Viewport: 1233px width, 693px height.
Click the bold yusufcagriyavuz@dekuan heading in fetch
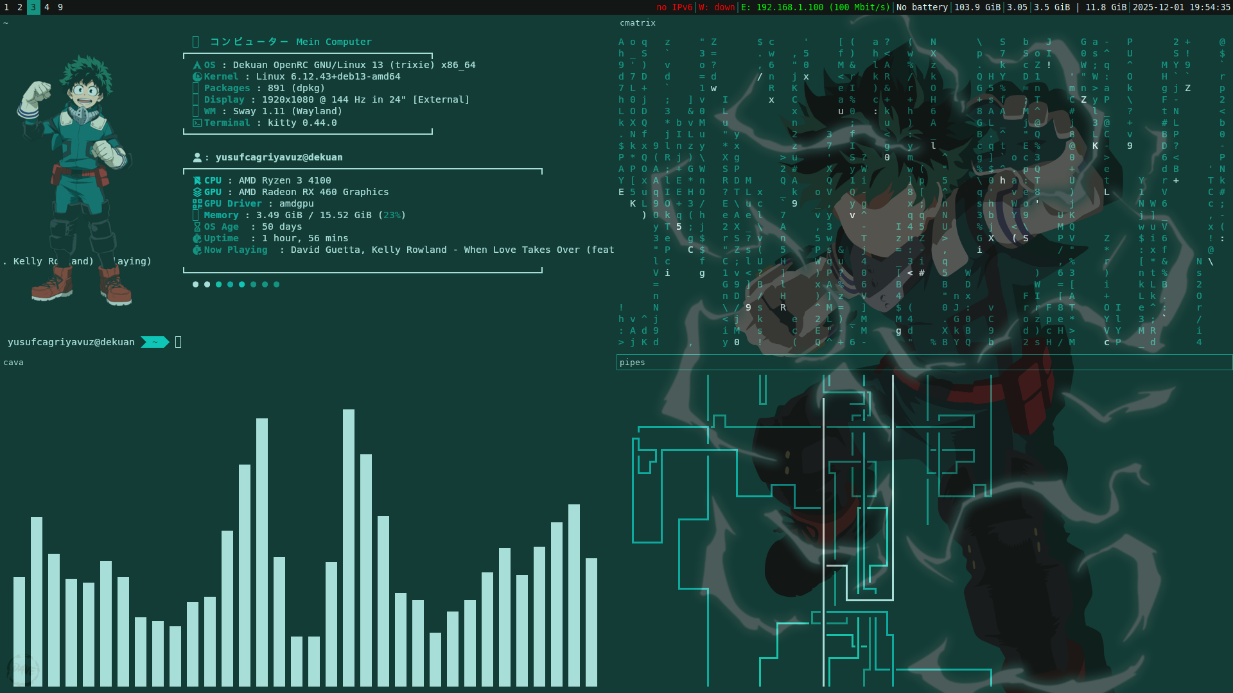pyautogui.click(x=279, y=158)
